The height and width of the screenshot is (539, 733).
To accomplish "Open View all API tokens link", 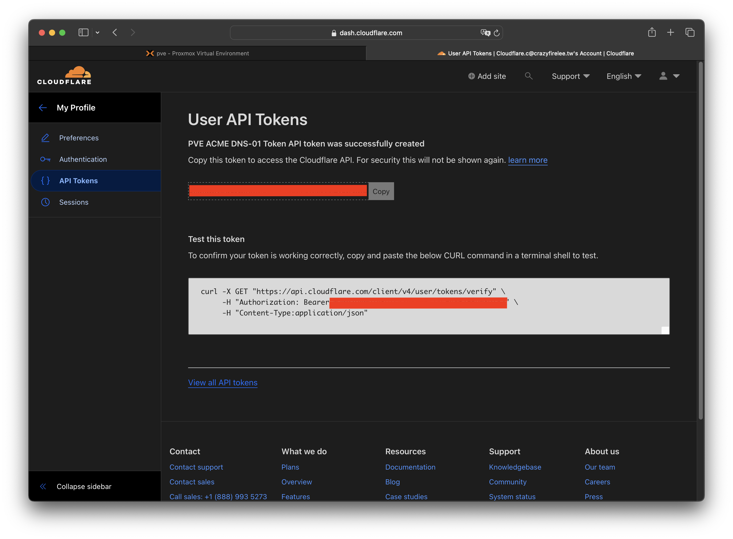I will coord(223,382).
